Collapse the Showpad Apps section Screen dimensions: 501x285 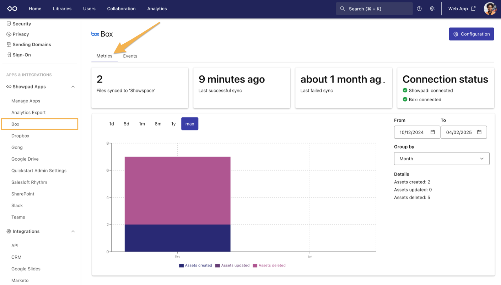pos(73,86)
